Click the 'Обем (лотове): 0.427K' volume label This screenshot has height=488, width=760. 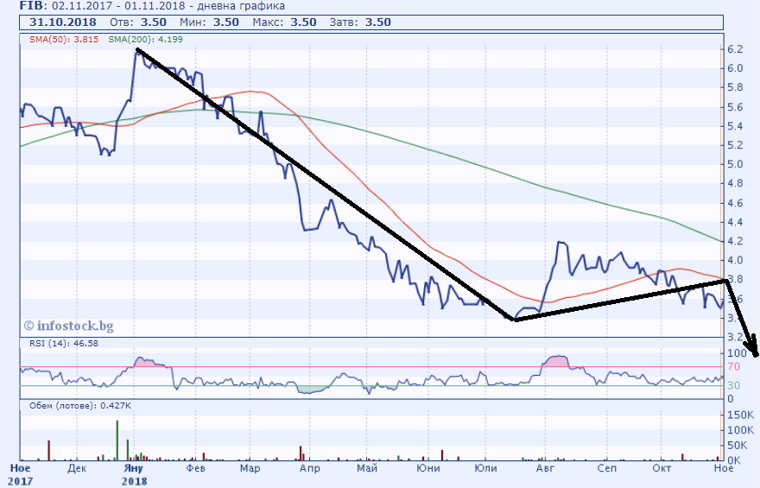80,406
